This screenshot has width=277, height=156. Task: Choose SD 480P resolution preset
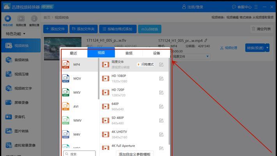click(134, 120)
